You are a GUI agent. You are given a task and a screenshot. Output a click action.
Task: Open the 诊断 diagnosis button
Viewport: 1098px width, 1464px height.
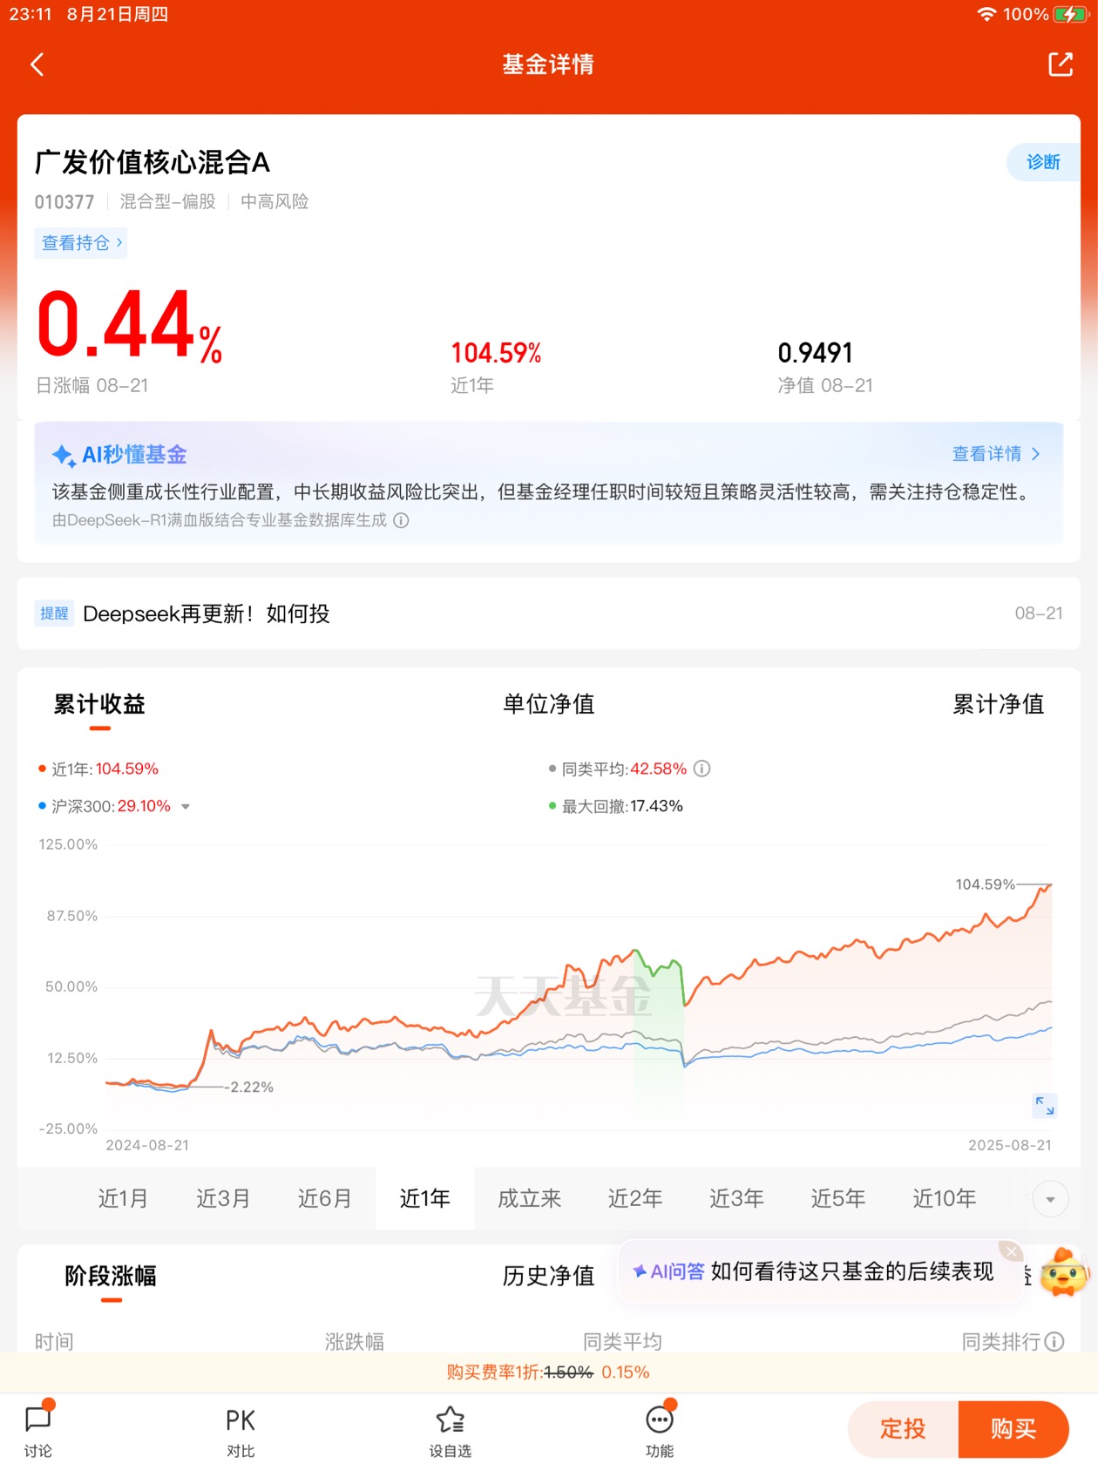pyautogui.click(x=1043, y=162)
